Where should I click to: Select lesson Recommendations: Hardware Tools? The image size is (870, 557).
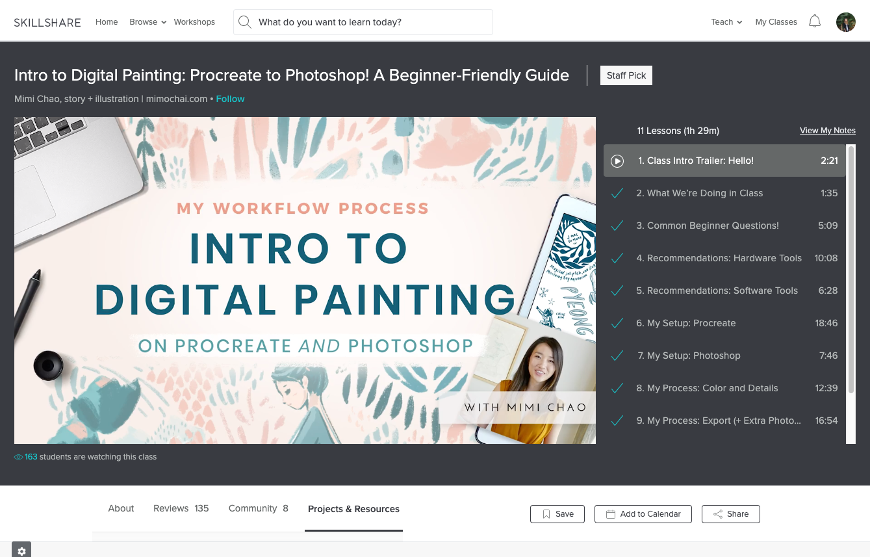724,258
